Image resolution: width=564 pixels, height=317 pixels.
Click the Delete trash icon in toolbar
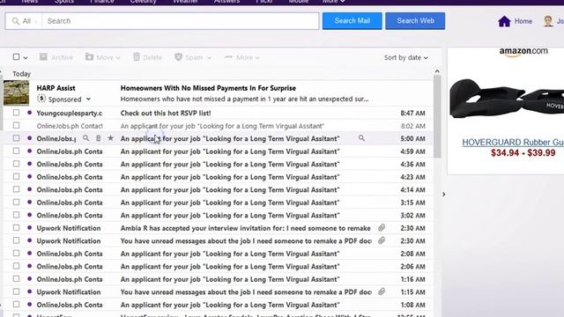tap(137, 56)
